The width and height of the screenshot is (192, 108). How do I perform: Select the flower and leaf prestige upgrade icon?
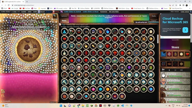point(71,32)
